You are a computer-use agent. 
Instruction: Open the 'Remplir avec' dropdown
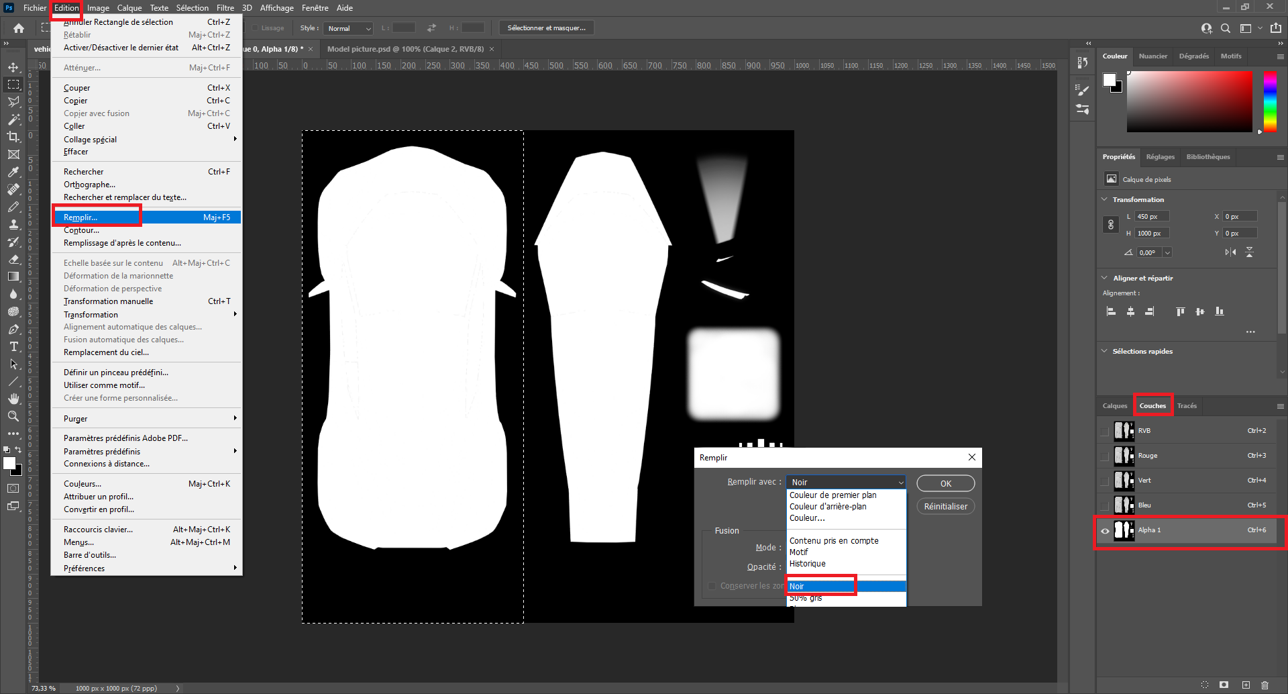(x=846, y=482)
